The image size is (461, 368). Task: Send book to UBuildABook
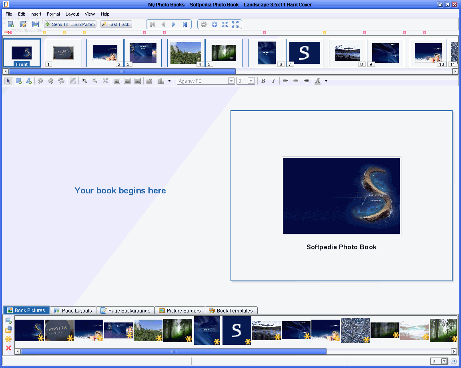point(70,24)
